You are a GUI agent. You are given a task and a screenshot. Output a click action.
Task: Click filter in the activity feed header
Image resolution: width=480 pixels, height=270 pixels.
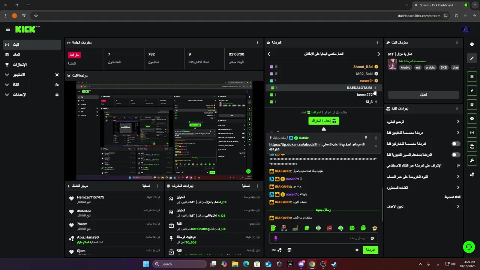click(x=146, y=186)
